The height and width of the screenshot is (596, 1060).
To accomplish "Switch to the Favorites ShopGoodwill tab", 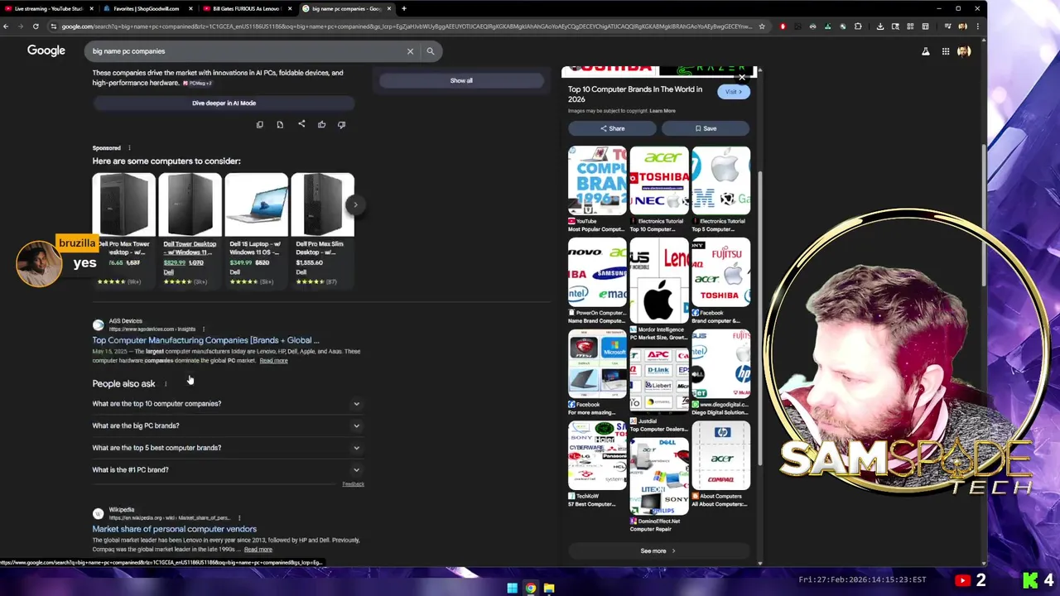I will coord(147,8).
